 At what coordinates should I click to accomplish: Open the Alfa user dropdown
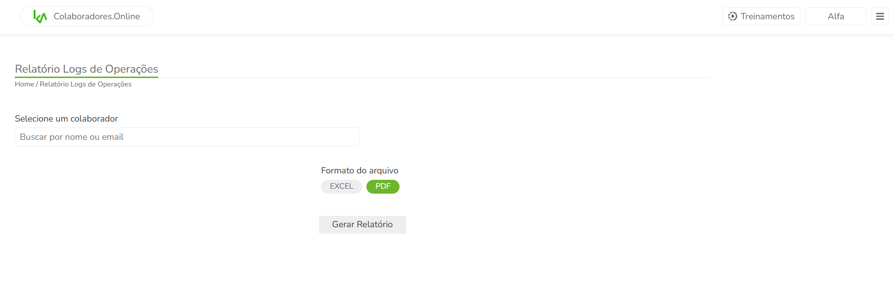pyautogui.click(x=836, y=16)
